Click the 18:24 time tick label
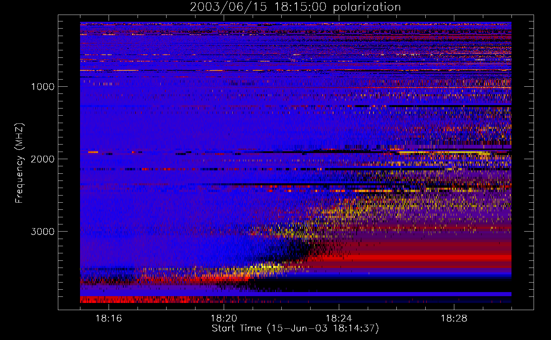 tap(339, 319)
